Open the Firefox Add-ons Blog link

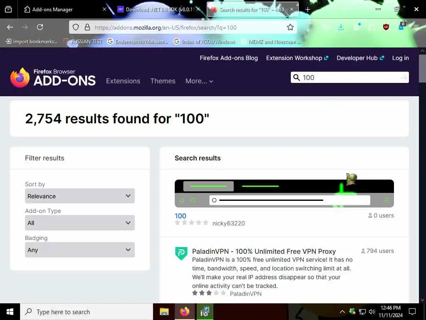(x=229, y=58)
